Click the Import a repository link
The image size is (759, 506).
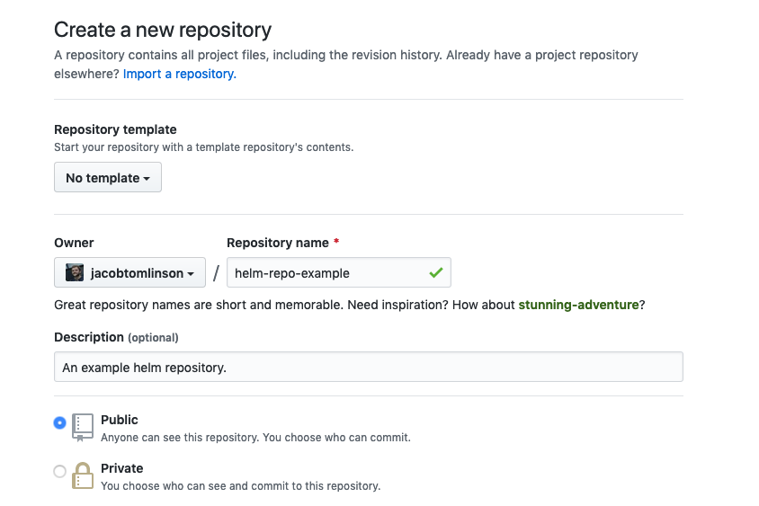point(180,74)
